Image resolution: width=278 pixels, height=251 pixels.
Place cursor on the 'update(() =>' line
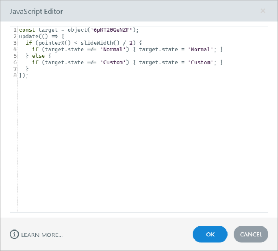(42, 36)
